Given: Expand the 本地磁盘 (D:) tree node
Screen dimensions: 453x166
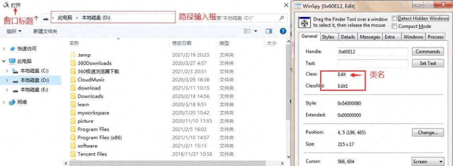Looking at the screenshot, I should 7,80.
